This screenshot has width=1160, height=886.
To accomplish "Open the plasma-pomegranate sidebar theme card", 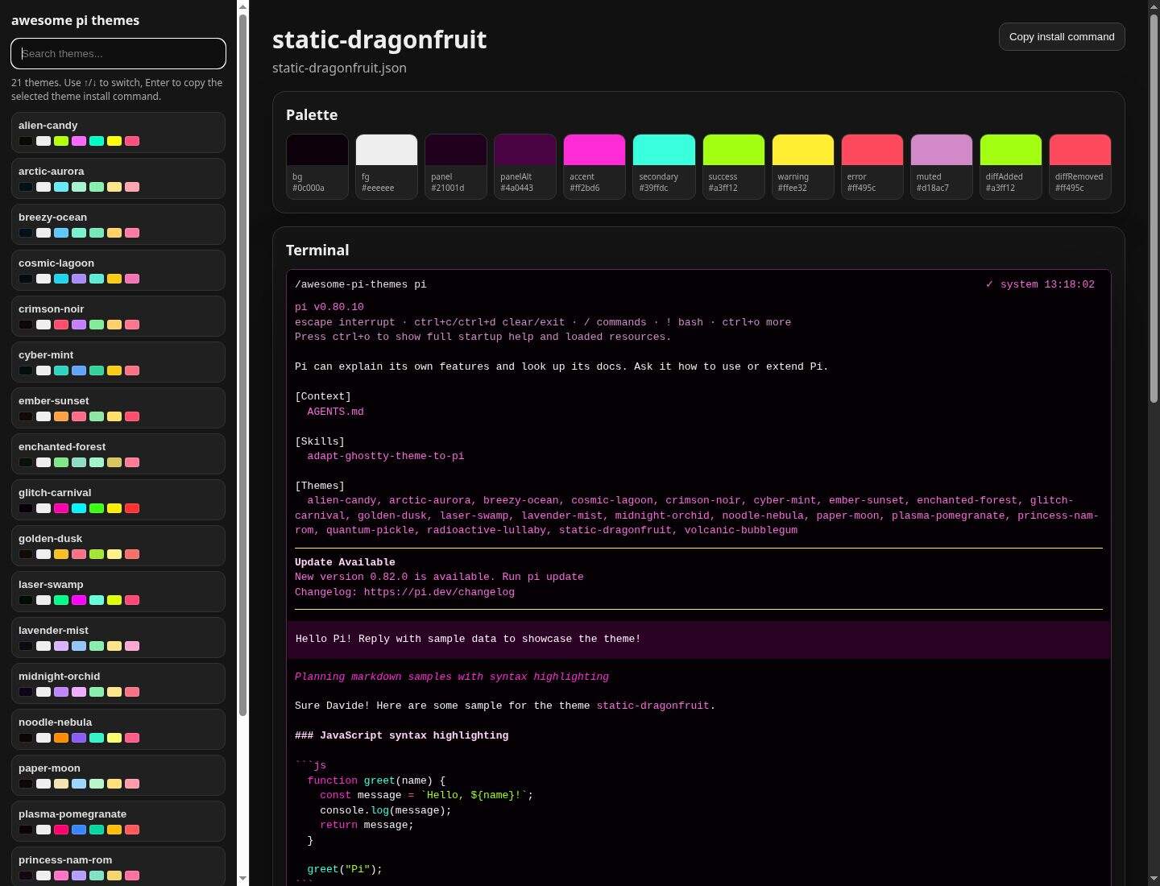I will 118,822.
